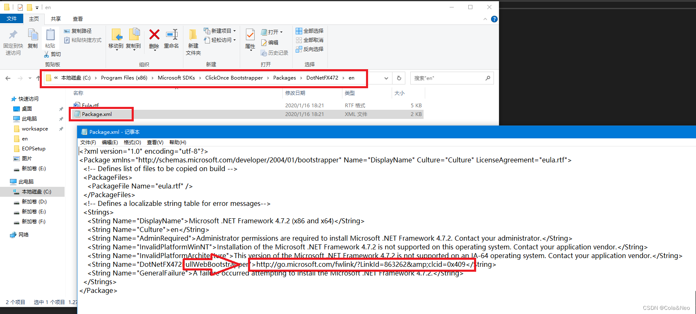The image size is (696, 314).
Task: Select 新加卷 (D:) drive in sidebar
Action: (x=34, y=202)
